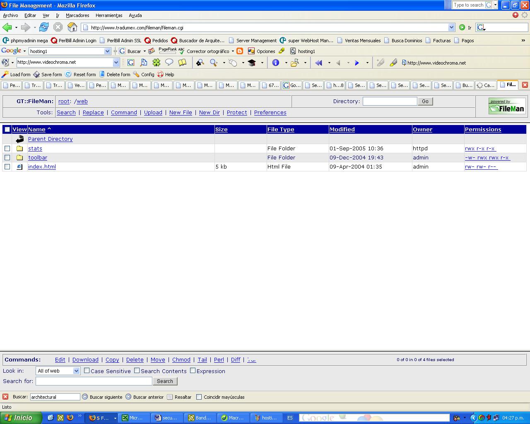Image resolution: width=530 pixels, height=424 pixels.
Task: Open permissions link 'rwx r-x r-x' for stats
Action: click(x=480, y=149)
